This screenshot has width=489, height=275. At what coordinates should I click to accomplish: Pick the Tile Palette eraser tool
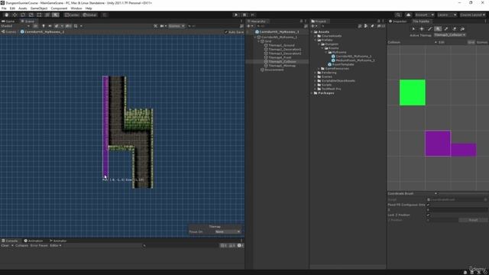coord(454,29)
